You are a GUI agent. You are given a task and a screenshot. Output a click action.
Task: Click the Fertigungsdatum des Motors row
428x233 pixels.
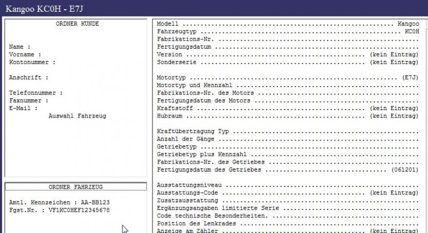288,100
